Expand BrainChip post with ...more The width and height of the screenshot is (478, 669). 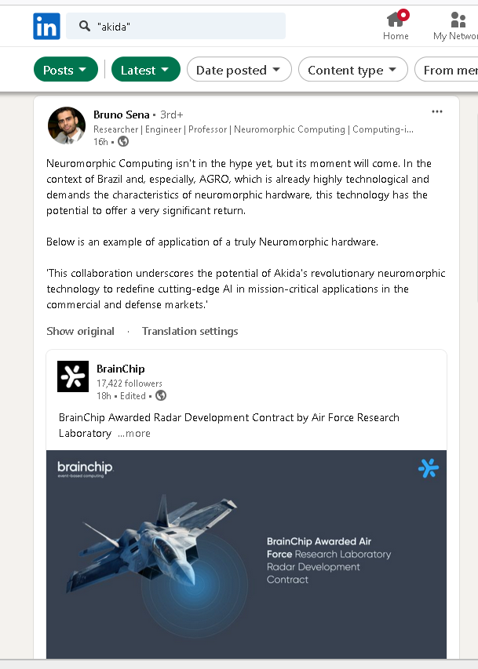pyautogui.click(x=134, y=433)
